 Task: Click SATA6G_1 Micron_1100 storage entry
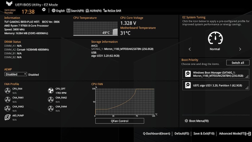tap(122, 49)
